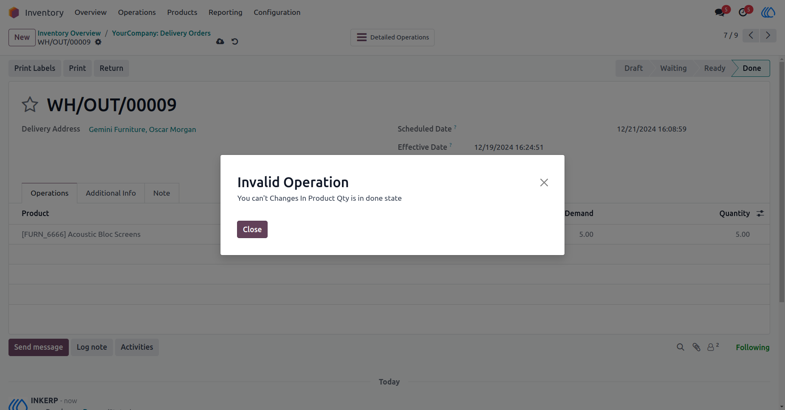785x410 pixels.
Task: Click the page vertical scrollbar
Action: 782,182
